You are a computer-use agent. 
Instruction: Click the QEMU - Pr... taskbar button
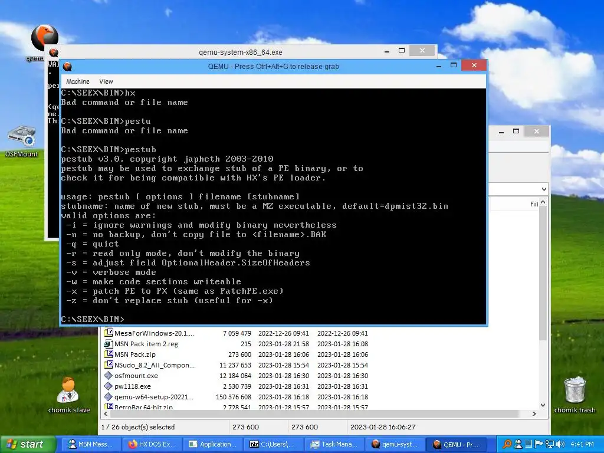456,444
